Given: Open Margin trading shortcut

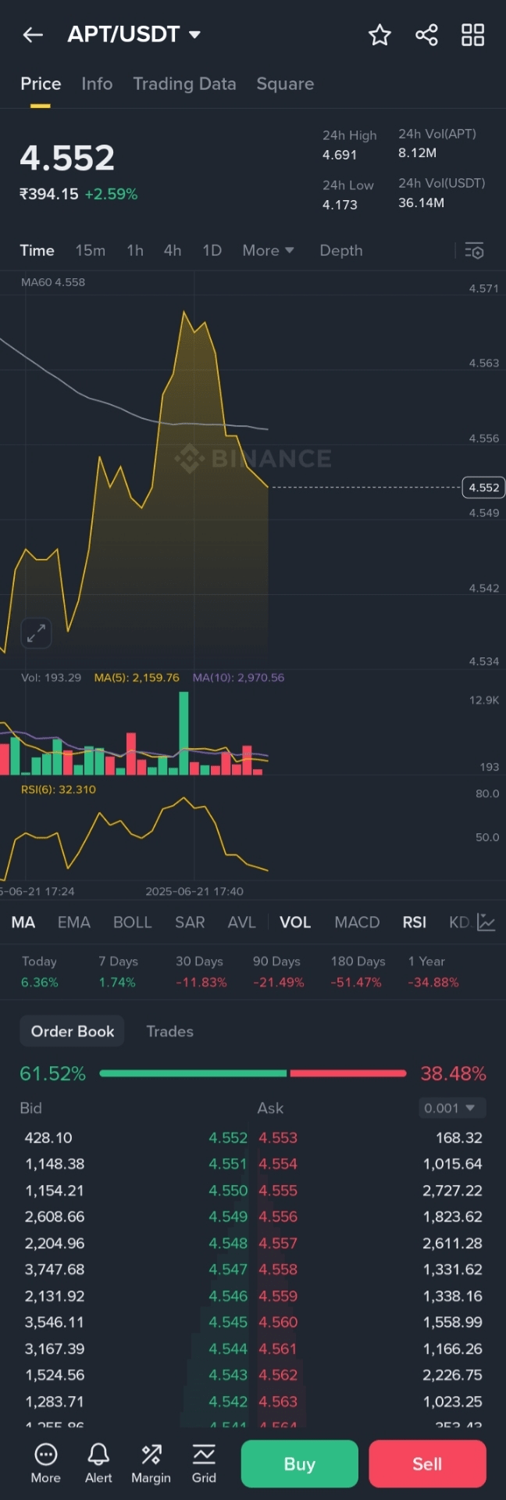Looking at the screenshot, I should [x=151, y=1462].
